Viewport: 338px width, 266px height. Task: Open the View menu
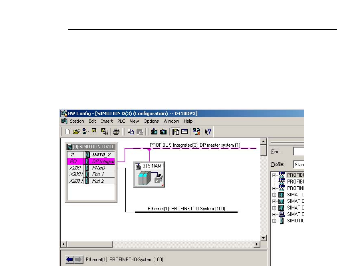(x=134, y=121)
